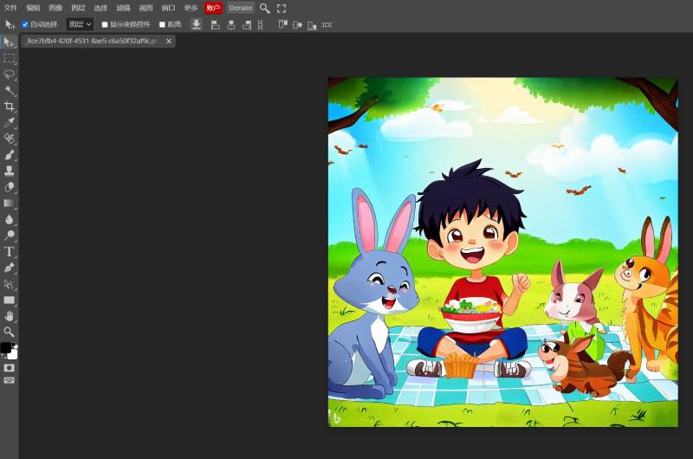Select the Type (T) tool

tap(10, 251)
